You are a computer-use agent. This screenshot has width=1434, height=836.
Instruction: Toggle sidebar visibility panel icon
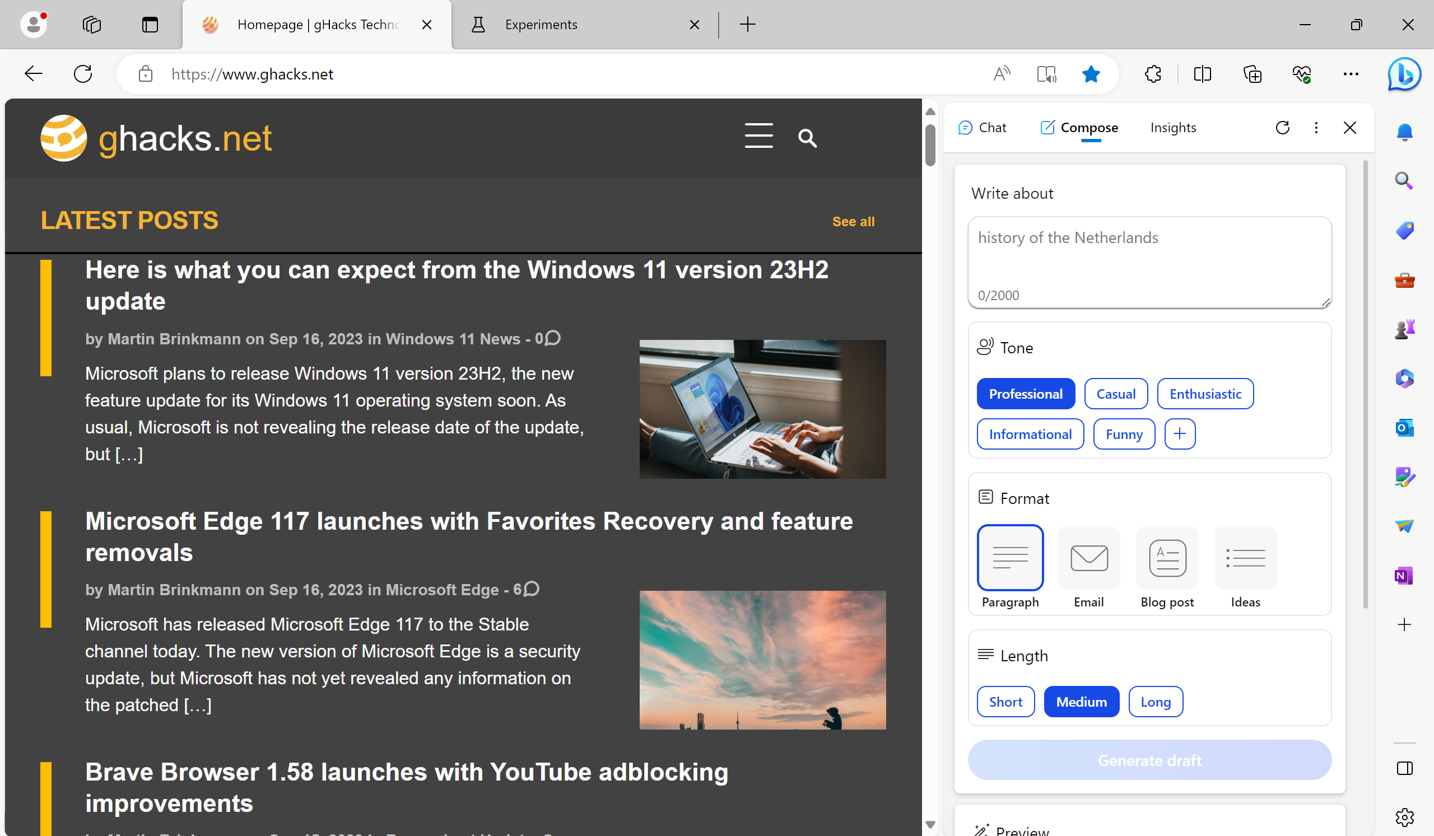pyautogui.click(x=1404, y=769)
